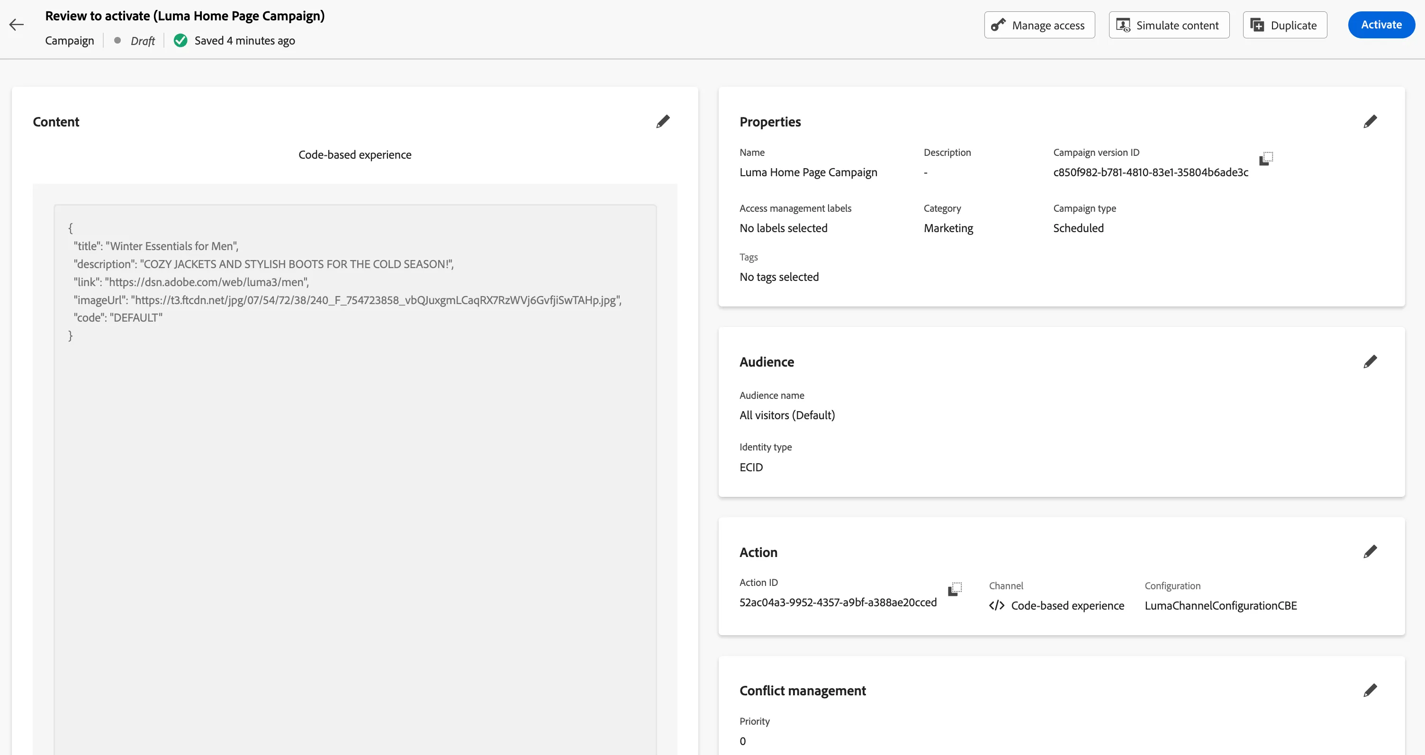
Task: Click the 'Scheduled' campaign type value
Action: (x=1078, y=228)
